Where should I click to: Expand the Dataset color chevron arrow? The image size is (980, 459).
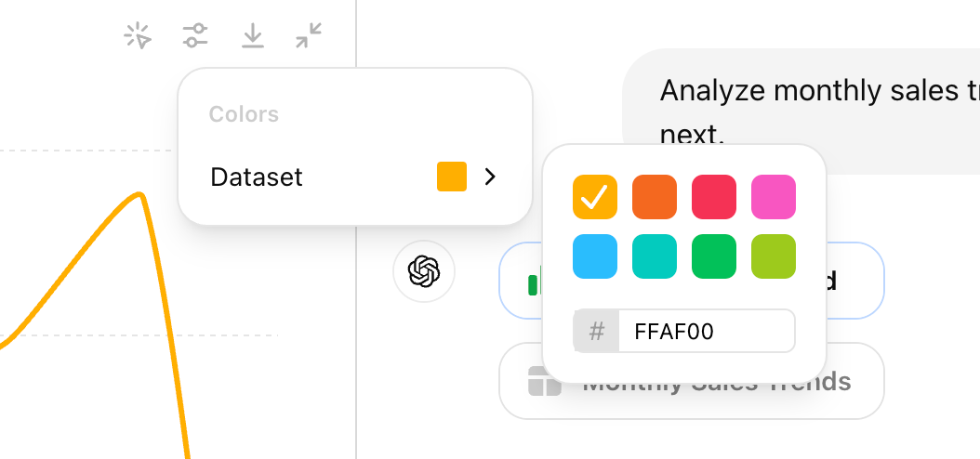[x=491, y=177]
